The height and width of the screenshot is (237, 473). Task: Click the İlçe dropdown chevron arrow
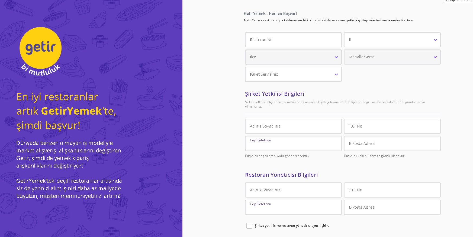pyautogui.click(x=336, y=57)
